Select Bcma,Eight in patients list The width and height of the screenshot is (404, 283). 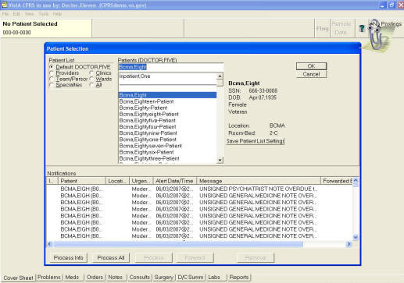pos(167,95)
